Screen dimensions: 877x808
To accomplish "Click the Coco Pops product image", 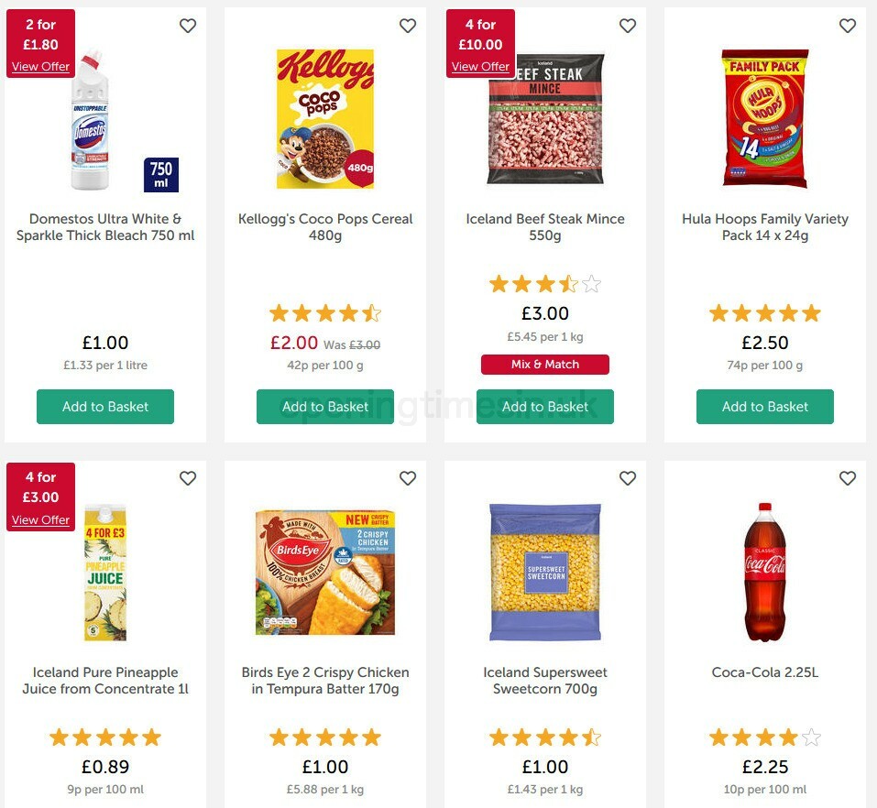I will pyautogui.click(x=325, y=117).
